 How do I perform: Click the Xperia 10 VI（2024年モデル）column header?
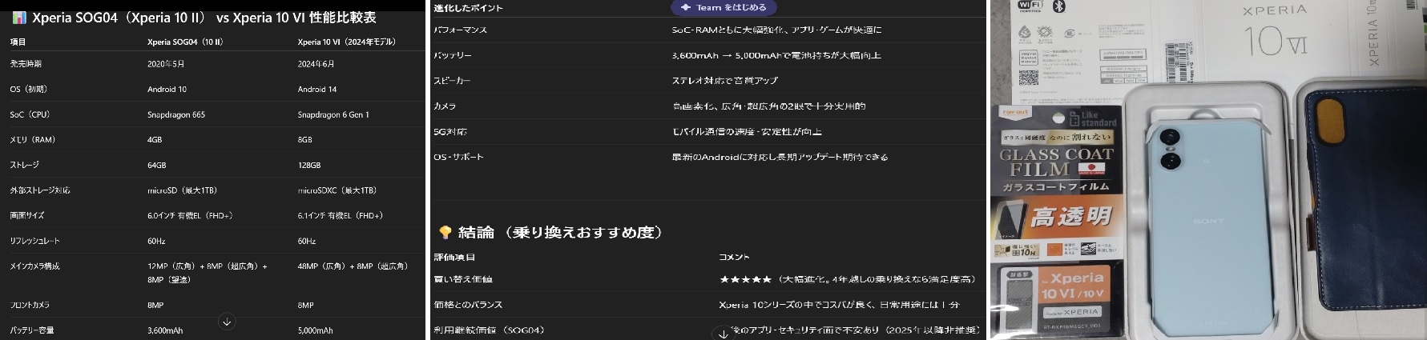click(347, 42)
